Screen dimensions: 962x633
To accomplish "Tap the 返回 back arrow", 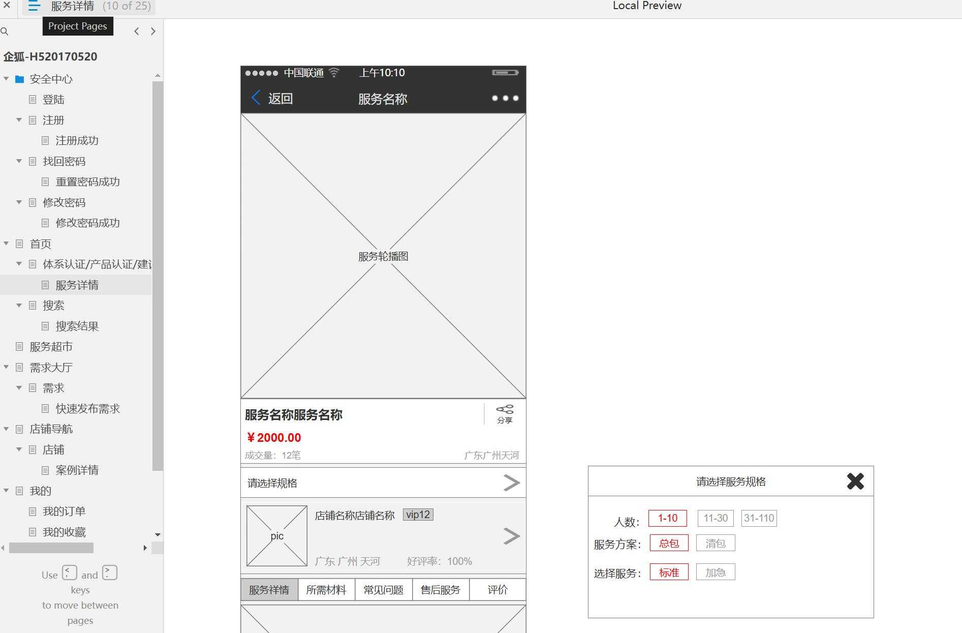I will coord(256,98).
